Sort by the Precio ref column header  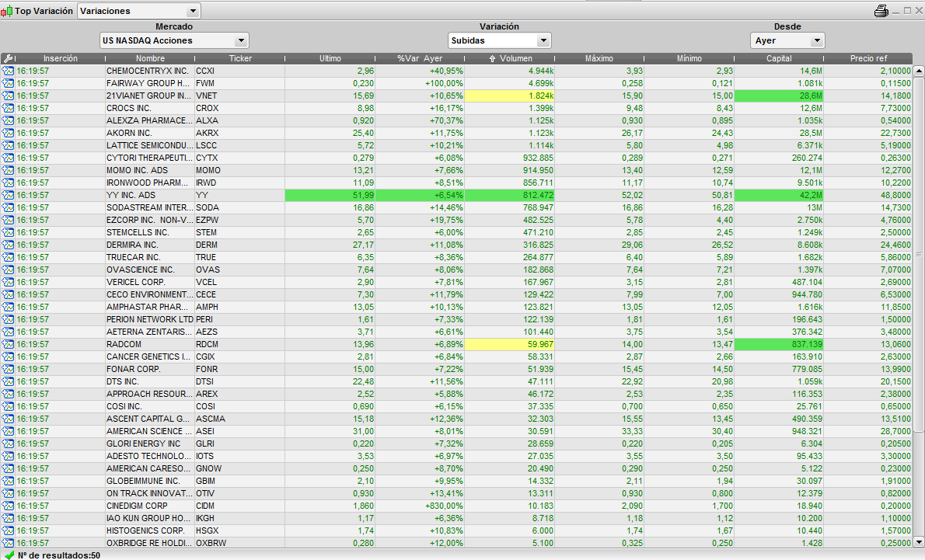point(868,58)
